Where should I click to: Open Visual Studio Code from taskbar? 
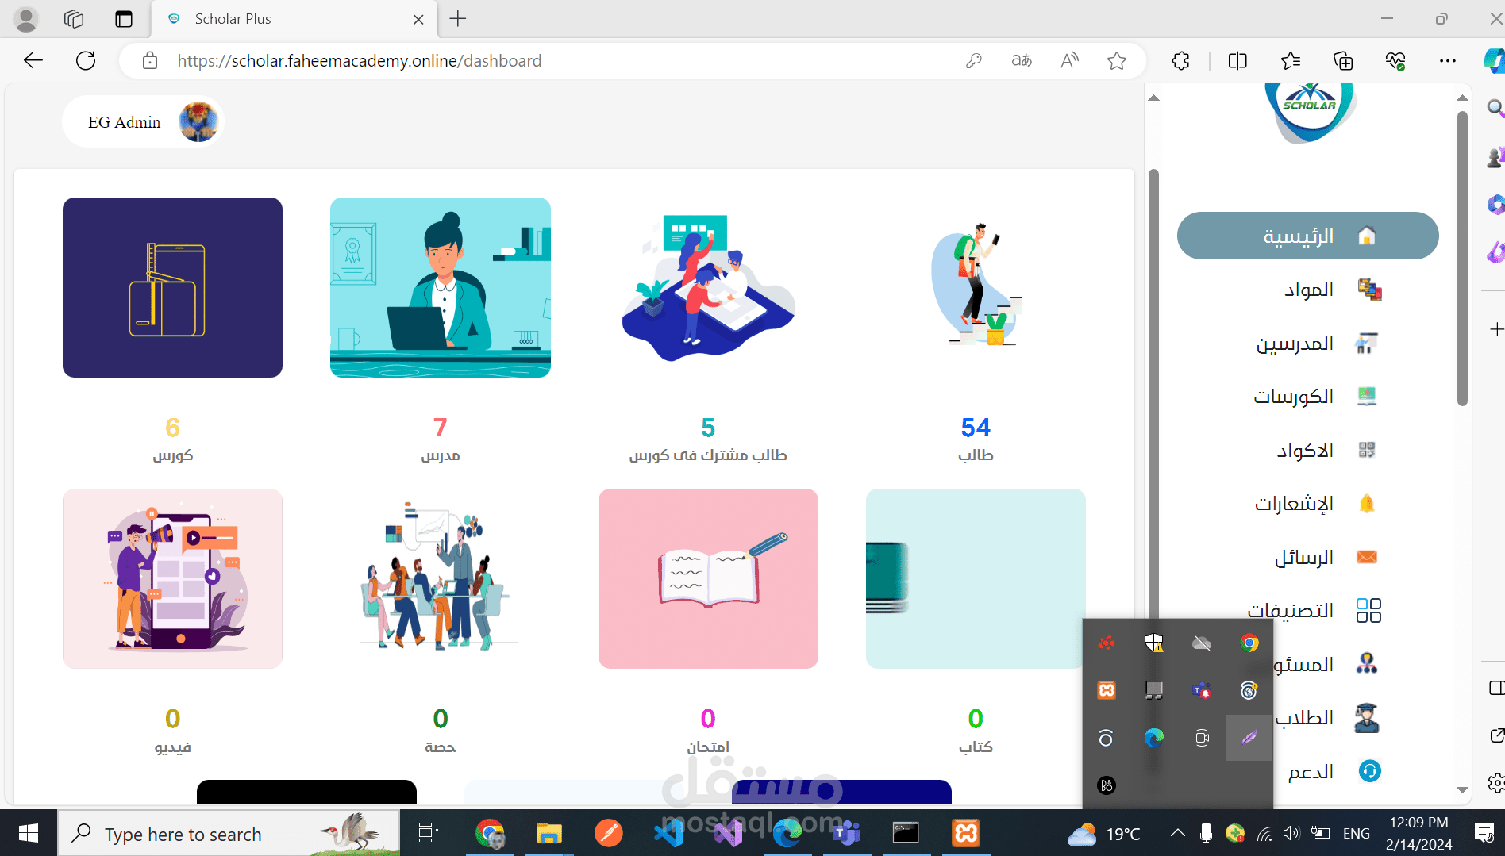668,833
